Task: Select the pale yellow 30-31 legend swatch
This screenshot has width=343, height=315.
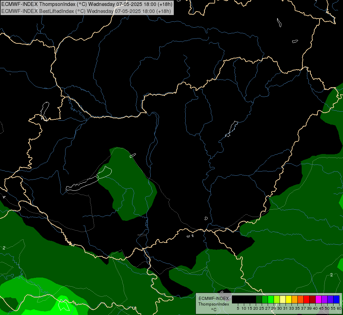Action: (x=283, y=299)
